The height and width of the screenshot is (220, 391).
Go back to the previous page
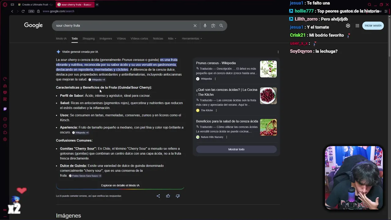pyautogui.click(x=12, y=11)
